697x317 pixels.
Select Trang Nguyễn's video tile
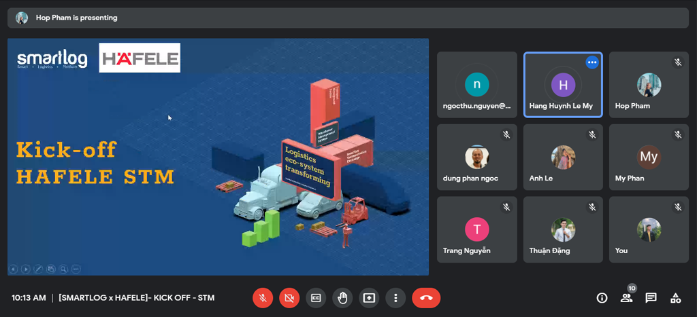[x=476, y=229]
